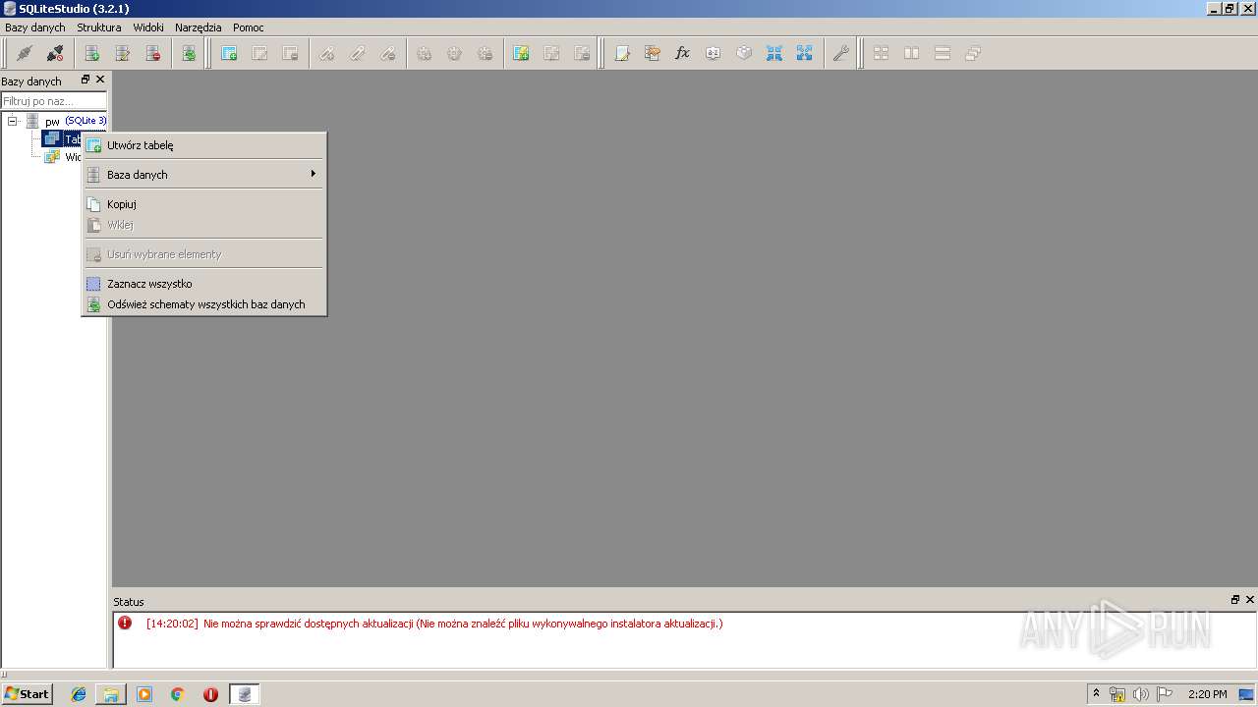
Task: Click the greyed delete view toolbar icon
Action: 582,54
